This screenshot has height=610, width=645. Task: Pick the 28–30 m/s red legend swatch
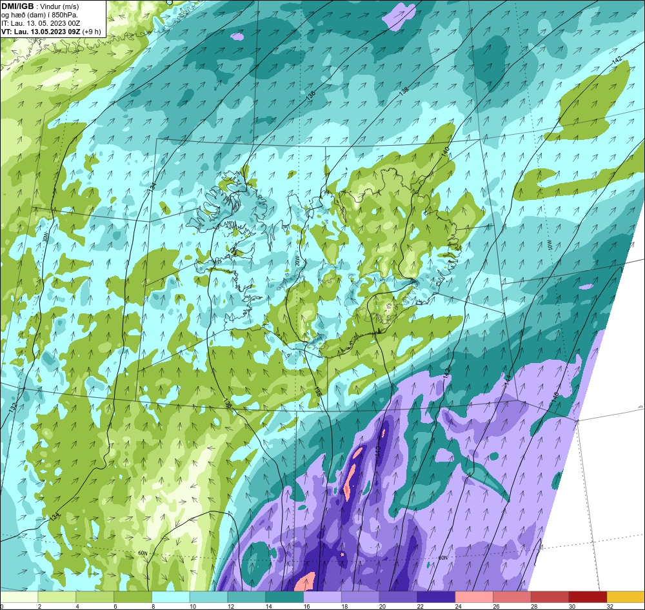[x=550, y=597]
